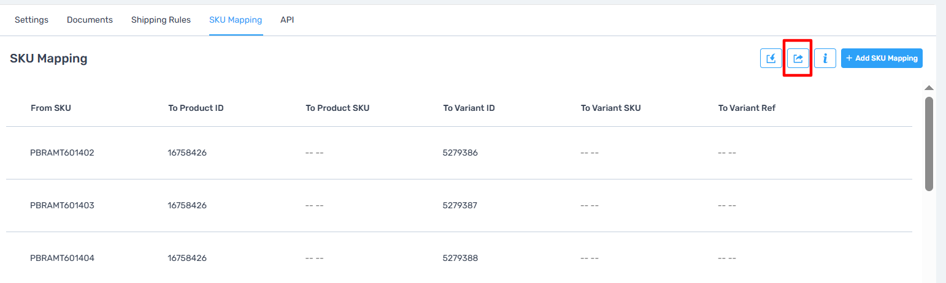This screenshot has width=946, height=283.
Task: Go to the Shipping Rules tab
Action: tap(161, 20)
